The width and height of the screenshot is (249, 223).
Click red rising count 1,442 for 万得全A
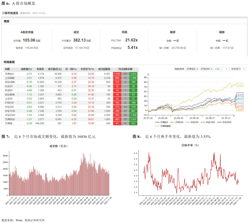(117, 74)
